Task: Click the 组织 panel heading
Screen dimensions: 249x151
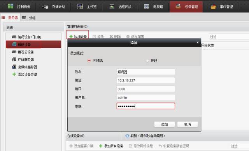Action: click(10, 28)
